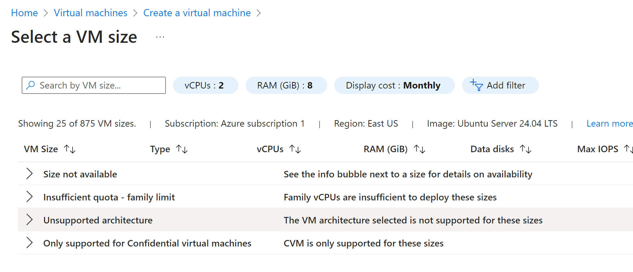Change the Display cost : Monthly filter
The height and width of the screenshot is (272, 633).
tap(394, 85)
